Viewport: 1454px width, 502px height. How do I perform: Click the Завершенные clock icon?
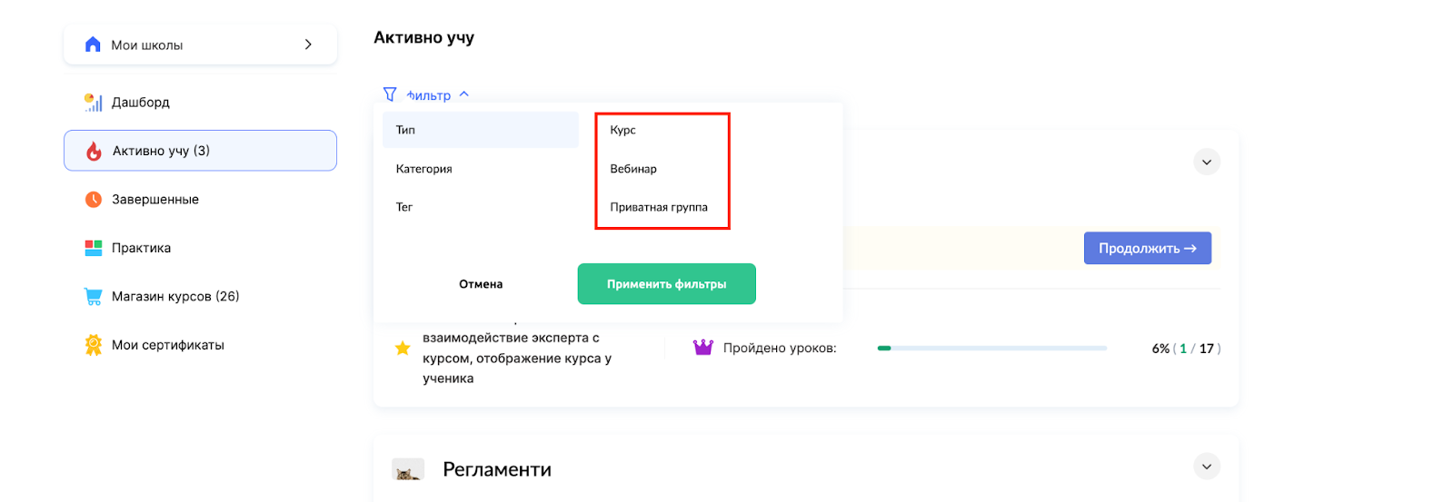coord(94,200)
